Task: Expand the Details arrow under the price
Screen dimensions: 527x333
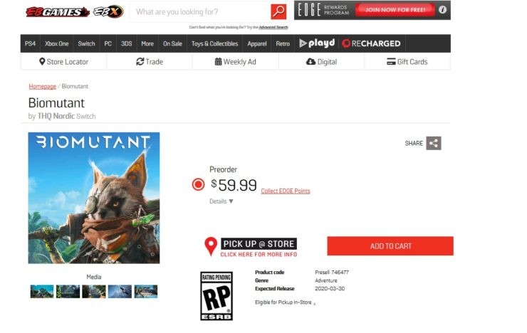Action: coord(231,201)
